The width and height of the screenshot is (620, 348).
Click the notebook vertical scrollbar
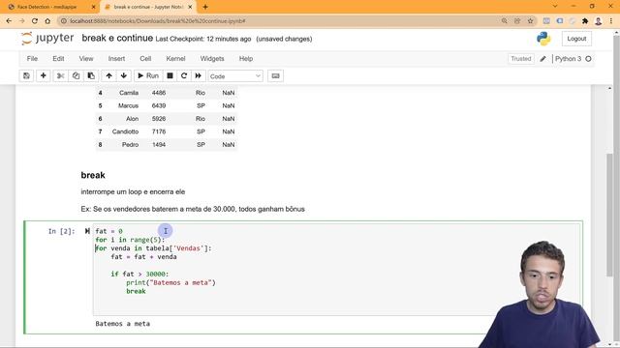tap(609, 215)
